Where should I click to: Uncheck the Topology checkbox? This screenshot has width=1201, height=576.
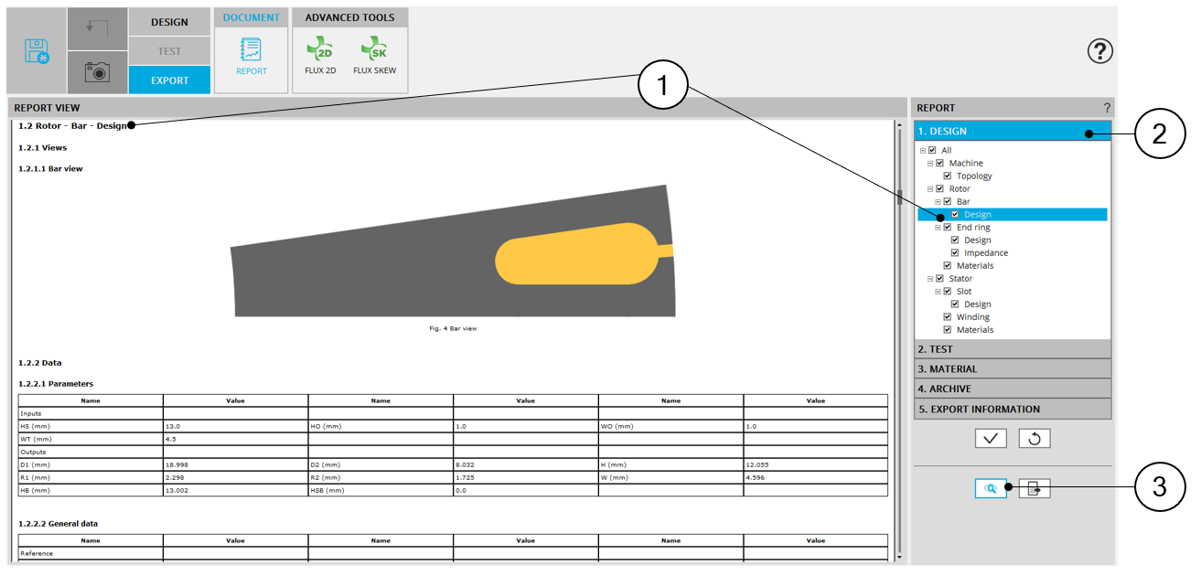tap(948, 176)
